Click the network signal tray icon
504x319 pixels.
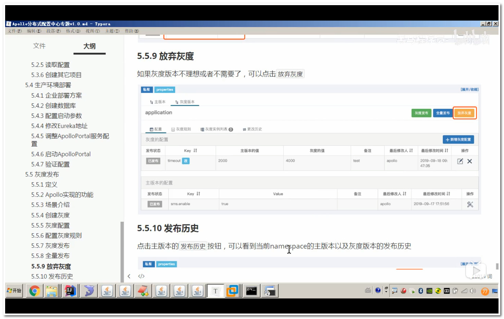tap(464, 291)
